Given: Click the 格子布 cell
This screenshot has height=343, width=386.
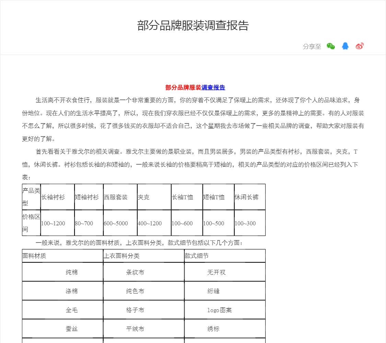Looking at the screenshot, I should 144,310.
